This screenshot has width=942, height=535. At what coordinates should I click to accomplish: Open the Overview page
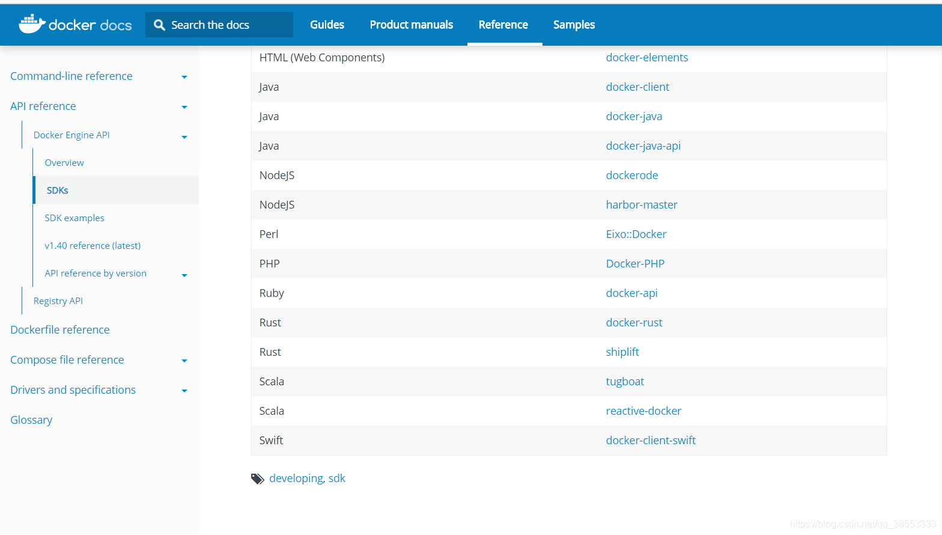pos(64,163)
